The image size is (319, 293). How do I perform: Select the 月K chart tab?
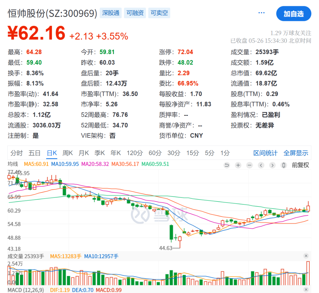point(84,153)
